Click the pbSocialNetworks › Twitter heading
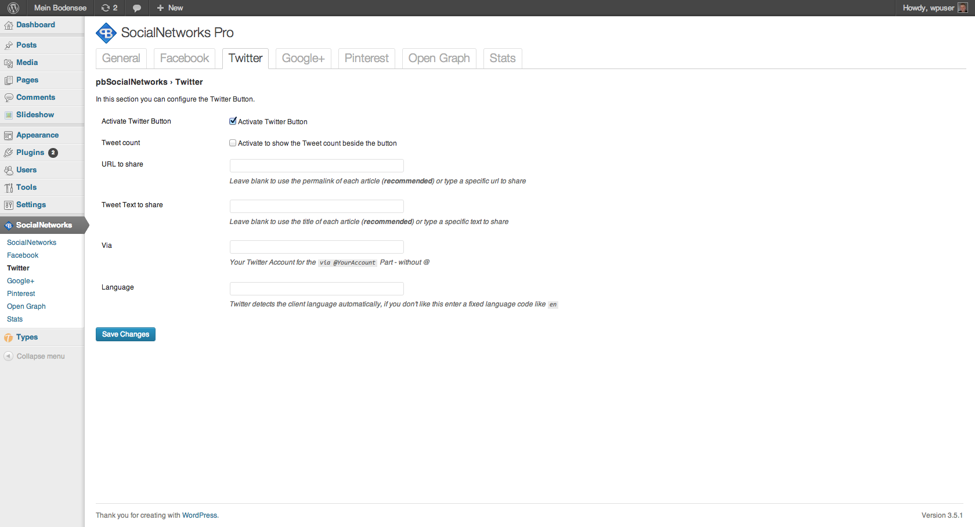The height and width of the screenshot is (527, 975). click(x=149, y=82)
